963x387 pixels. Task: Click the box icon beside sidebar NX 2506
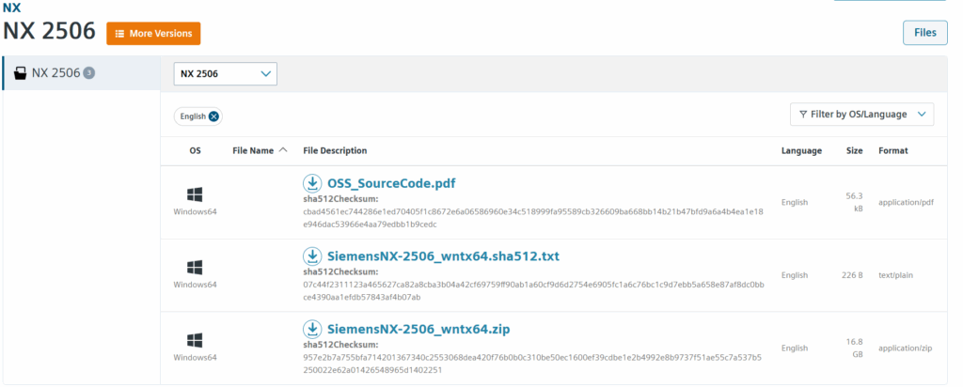click(x=20, y=73)
